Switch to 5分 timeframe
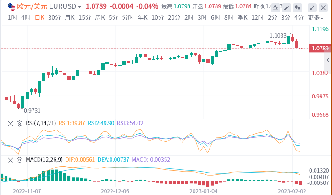This screenshot has width=332, height=195. (x=113, y=17)
